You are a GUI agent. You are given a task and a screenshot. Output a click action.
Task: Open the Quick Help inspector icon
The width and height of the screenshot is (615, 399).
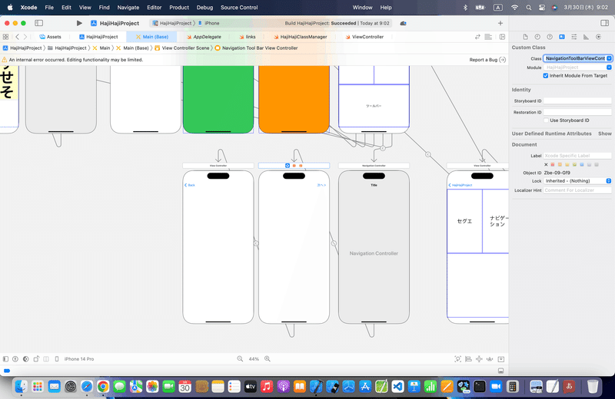[x=550, y=37]
